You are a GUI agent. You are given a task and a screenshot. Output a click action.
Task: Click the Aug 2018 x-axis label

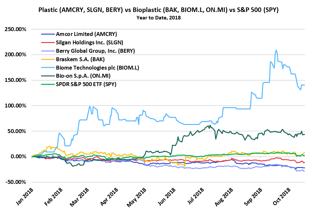224,197
